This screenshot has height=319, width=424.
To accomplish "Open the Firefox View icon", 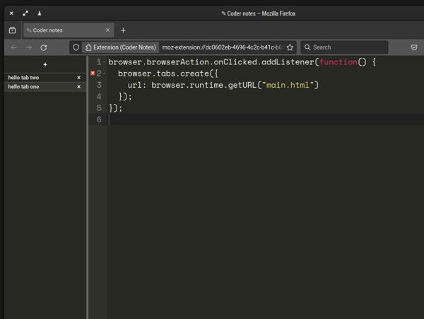I will click(13, 30).
